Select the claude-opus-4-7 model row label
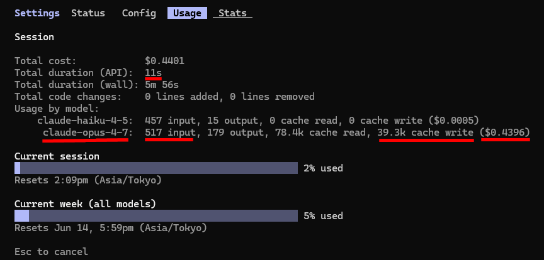544x260 pixels. (x=85, y=133)
